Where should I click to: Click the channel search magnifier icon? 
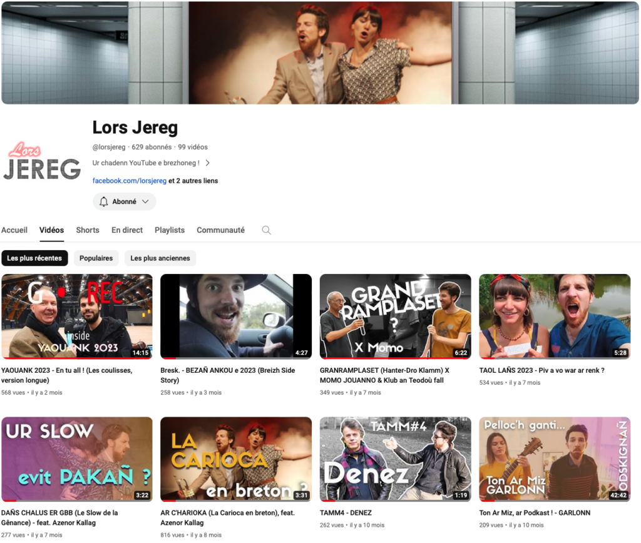[x=266, y=230]
